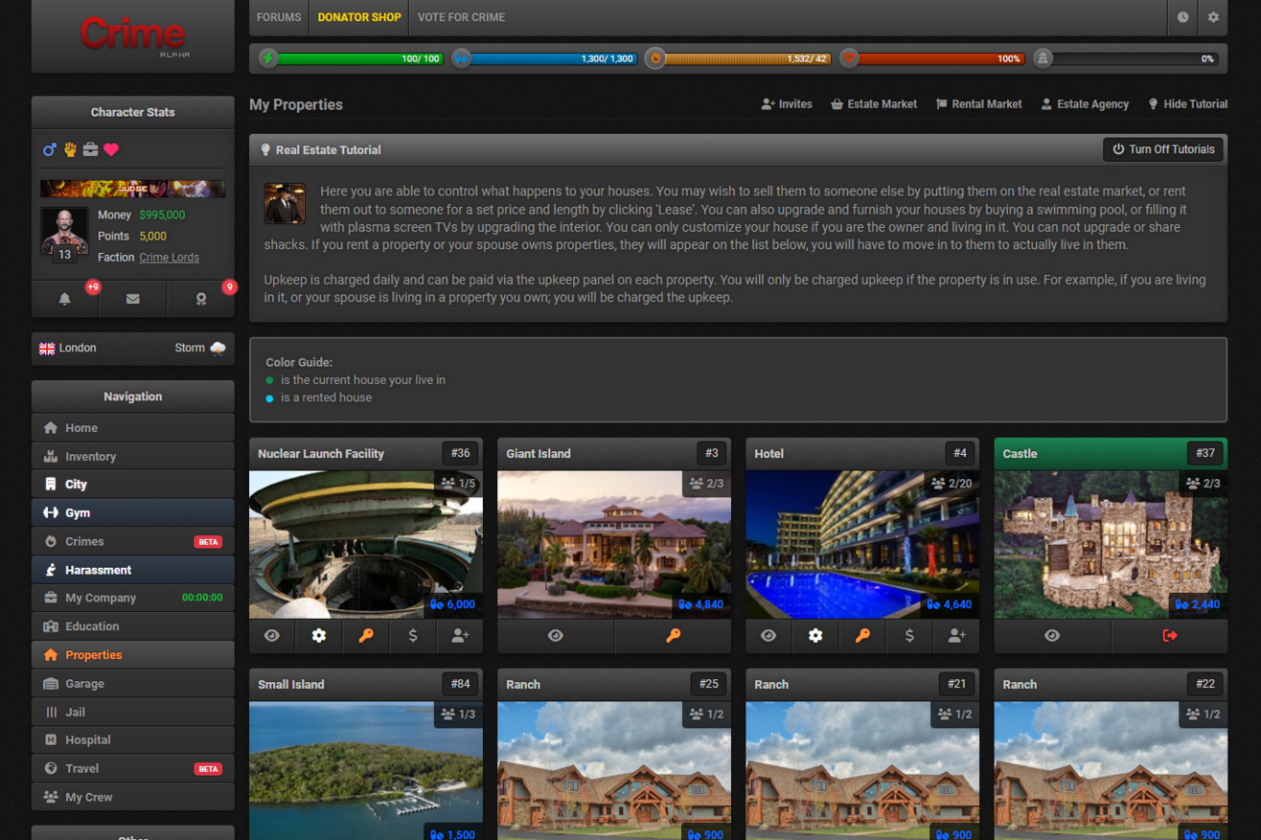The height and width of the screenshot is (840, 1261).
Task: View Nuclear Launch Facility via eye icon
Action: point(272,635)
